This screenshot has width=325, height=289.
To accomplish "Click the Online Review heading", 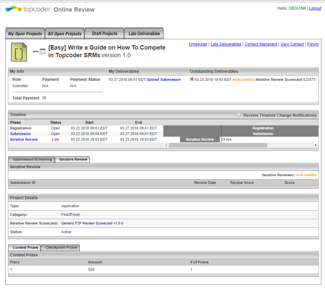I will tap(74, 10).
